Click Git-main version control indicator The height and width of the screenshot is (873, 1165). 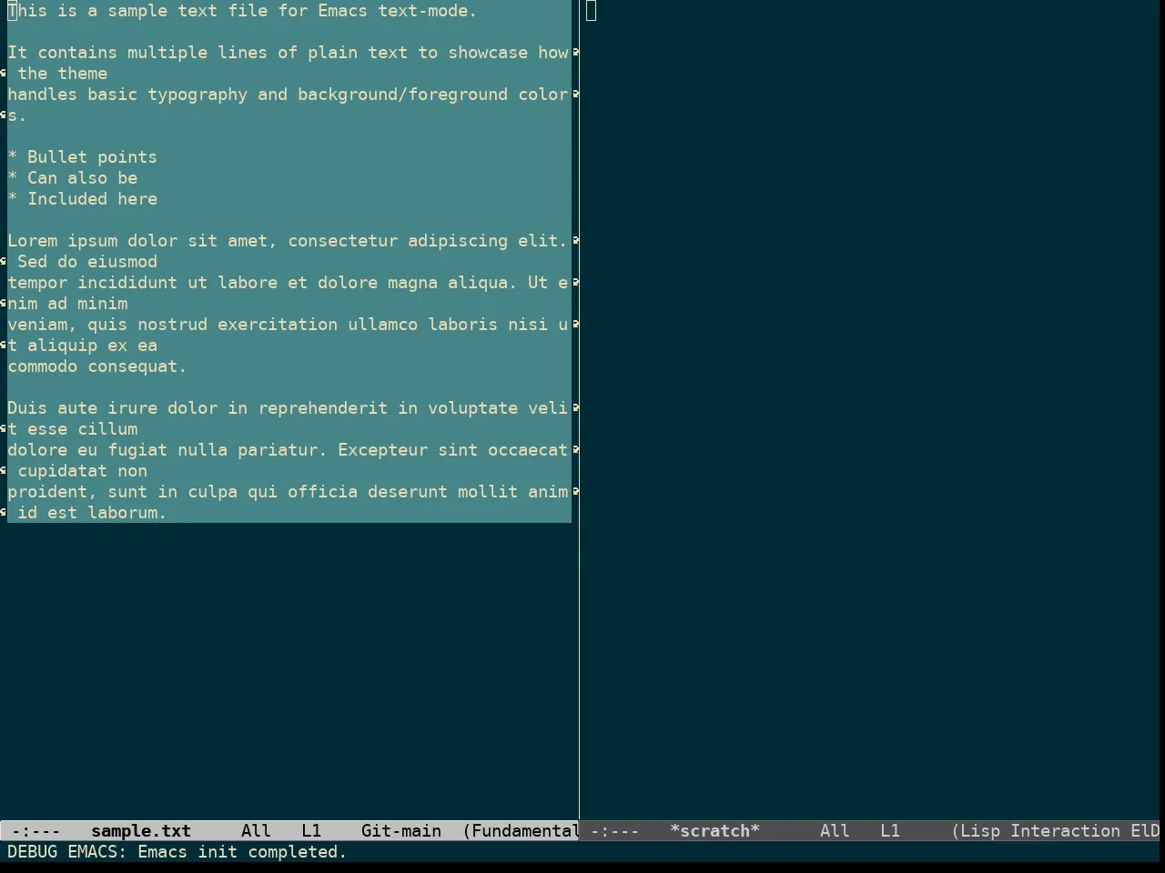(x=400, y=830)
